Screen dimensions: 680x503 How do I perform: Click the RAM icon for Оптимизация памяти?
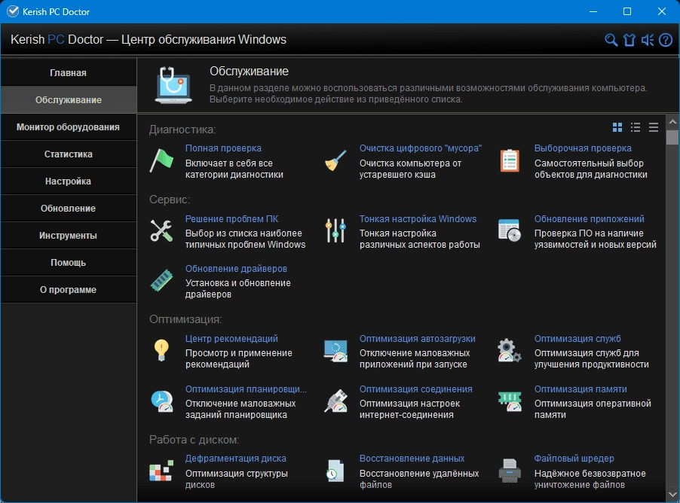click(510, 401)
